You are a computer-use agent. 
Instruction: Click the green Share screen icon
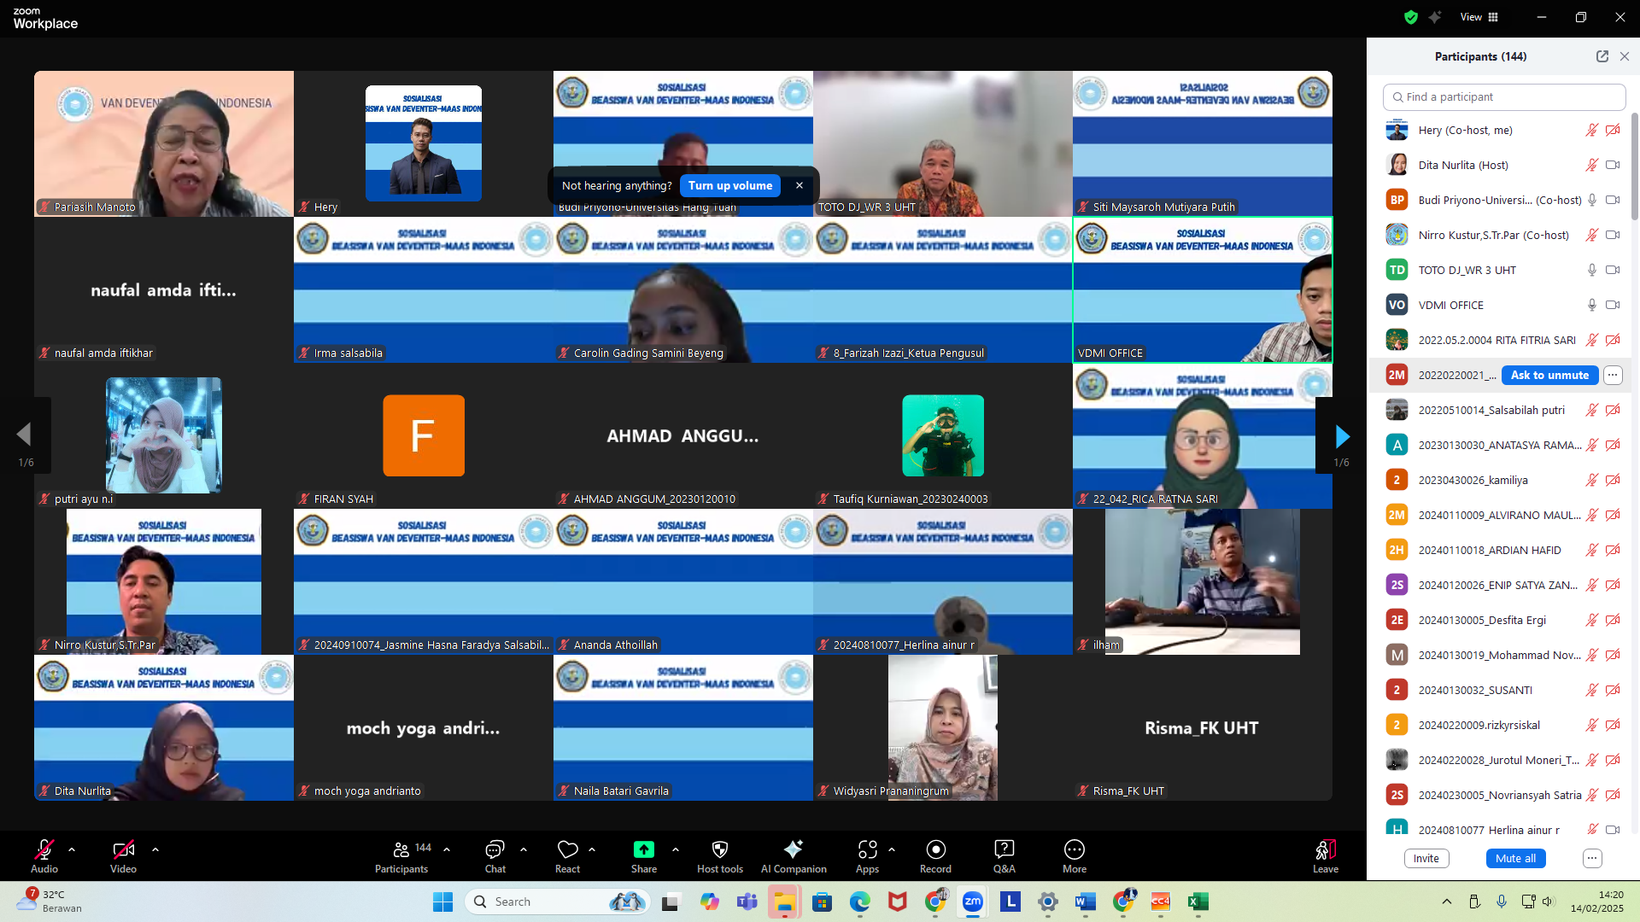point(643,849)
